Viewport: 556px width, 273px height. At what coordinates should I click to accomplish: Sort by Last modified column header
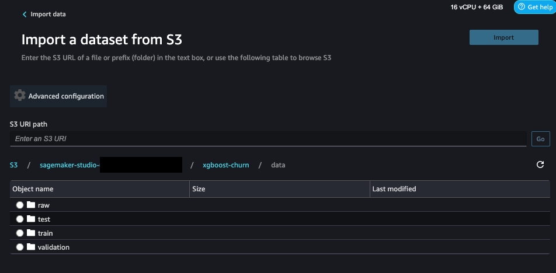(394, 189)
